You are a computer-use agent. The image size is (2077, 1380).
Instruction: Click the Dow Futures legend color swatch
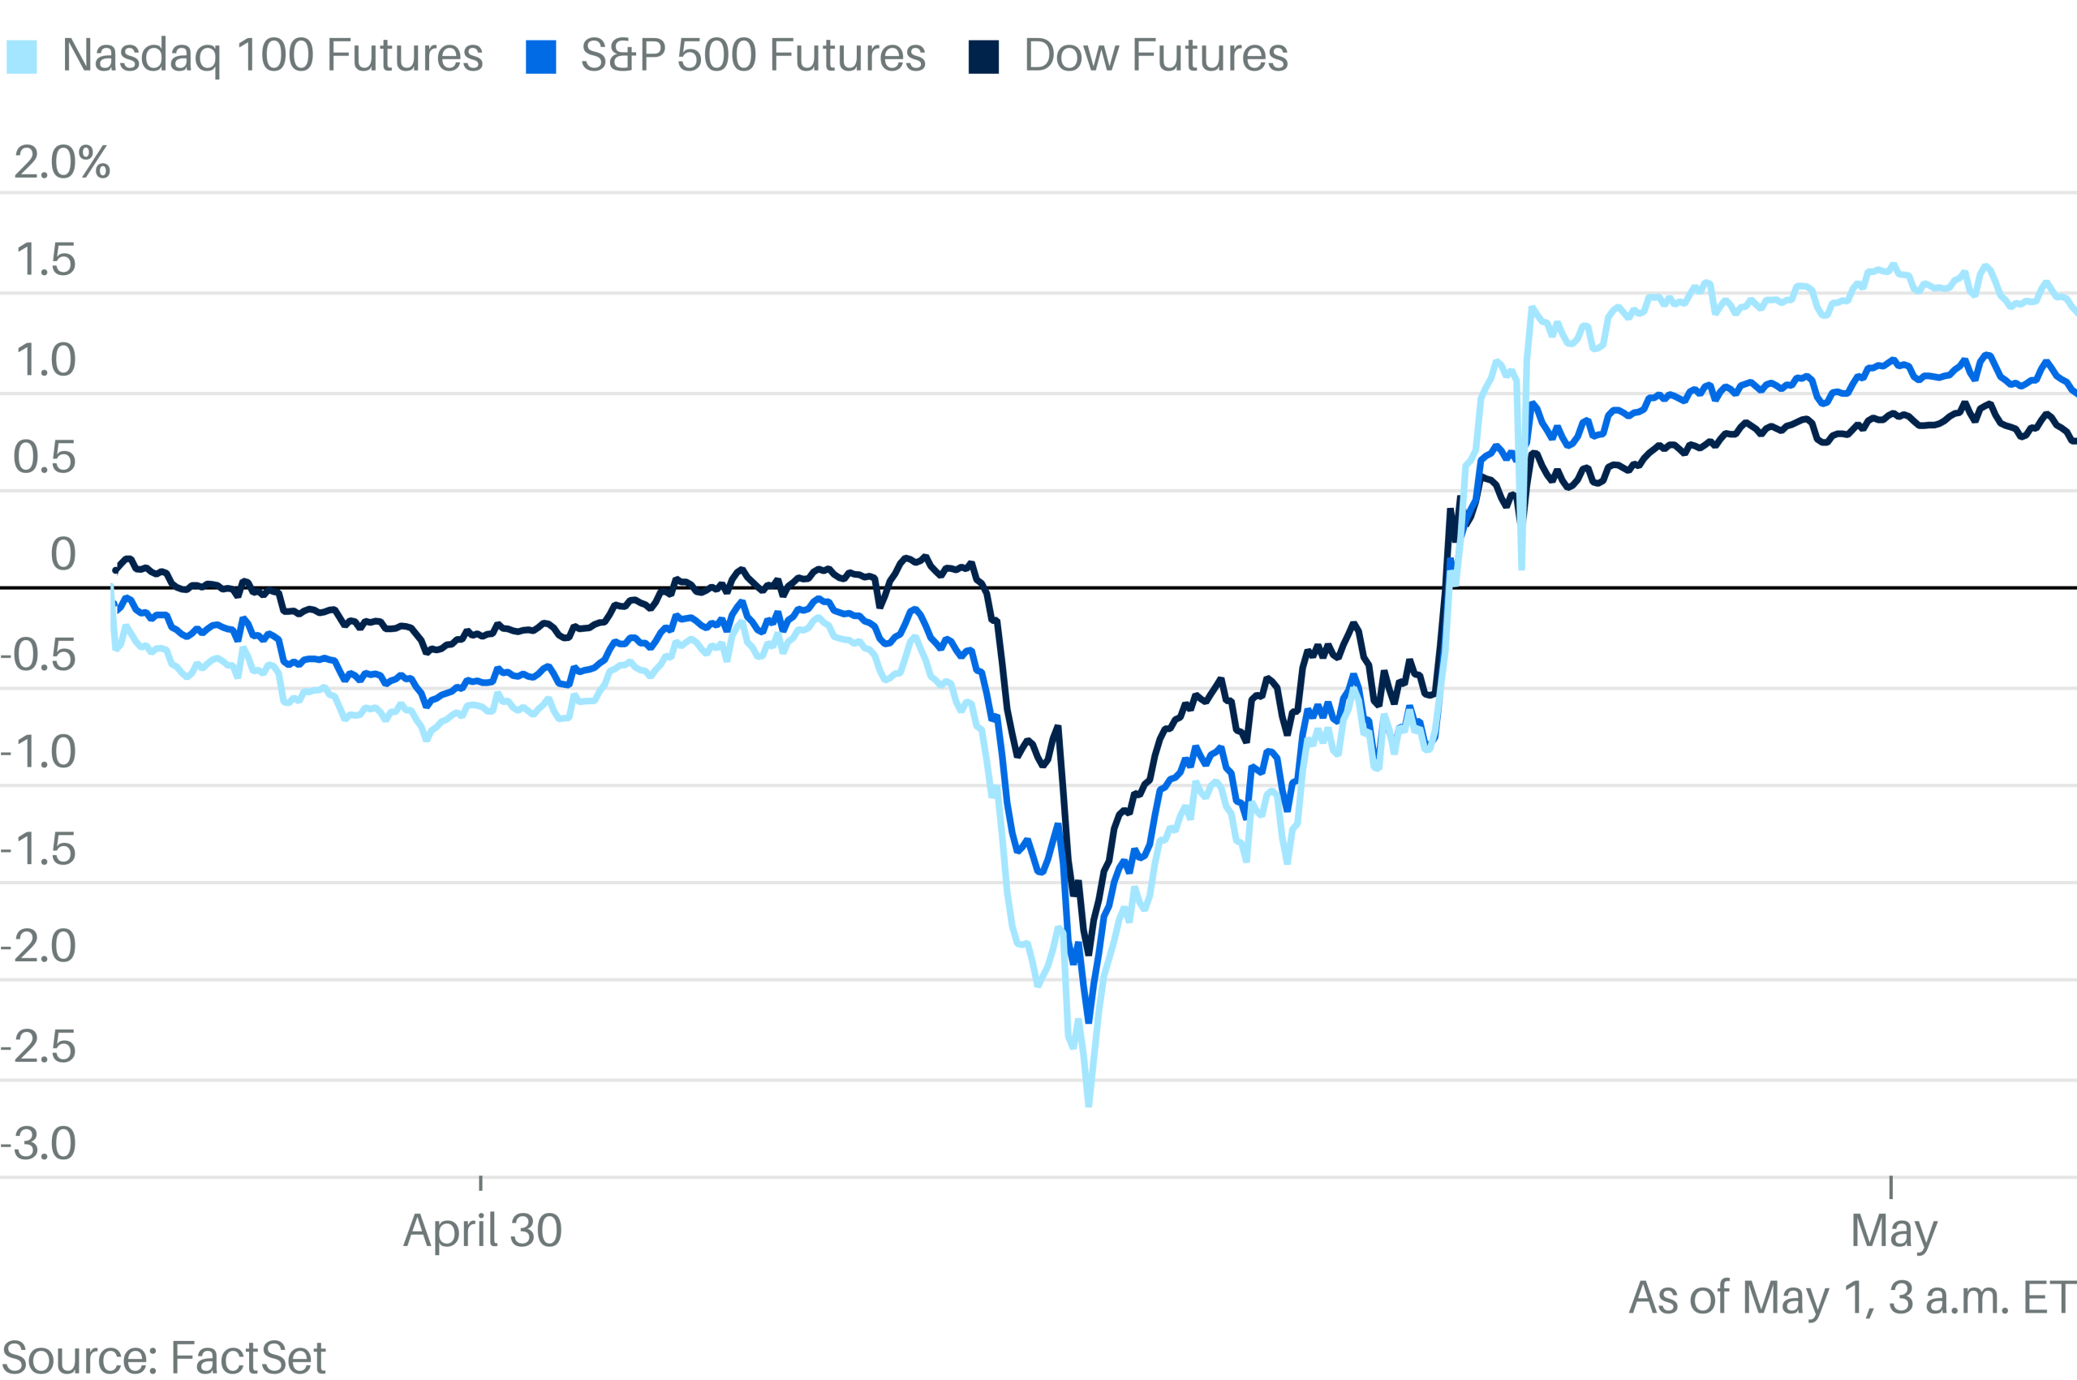tap(983, 56)
